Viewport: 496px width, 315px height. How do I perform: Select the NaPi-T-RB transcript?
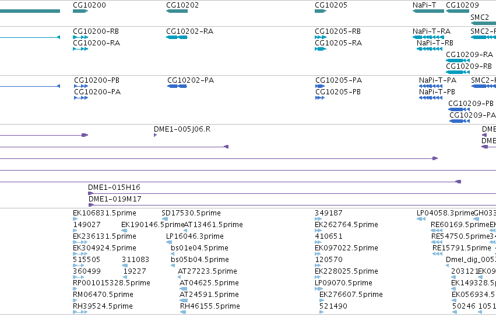tap(435, 43)
